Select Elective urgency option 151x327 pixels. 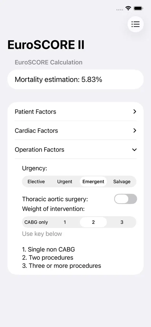tap(36, 181)
